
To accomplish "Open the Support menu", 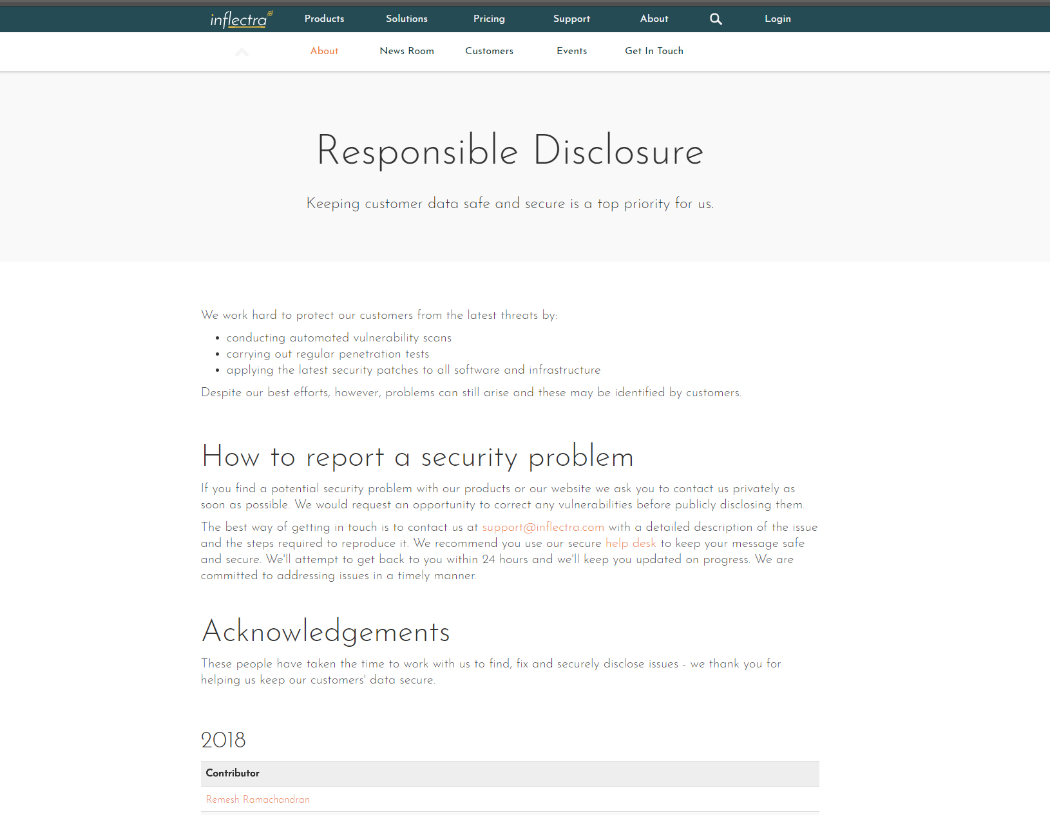I will pos(571,19).
